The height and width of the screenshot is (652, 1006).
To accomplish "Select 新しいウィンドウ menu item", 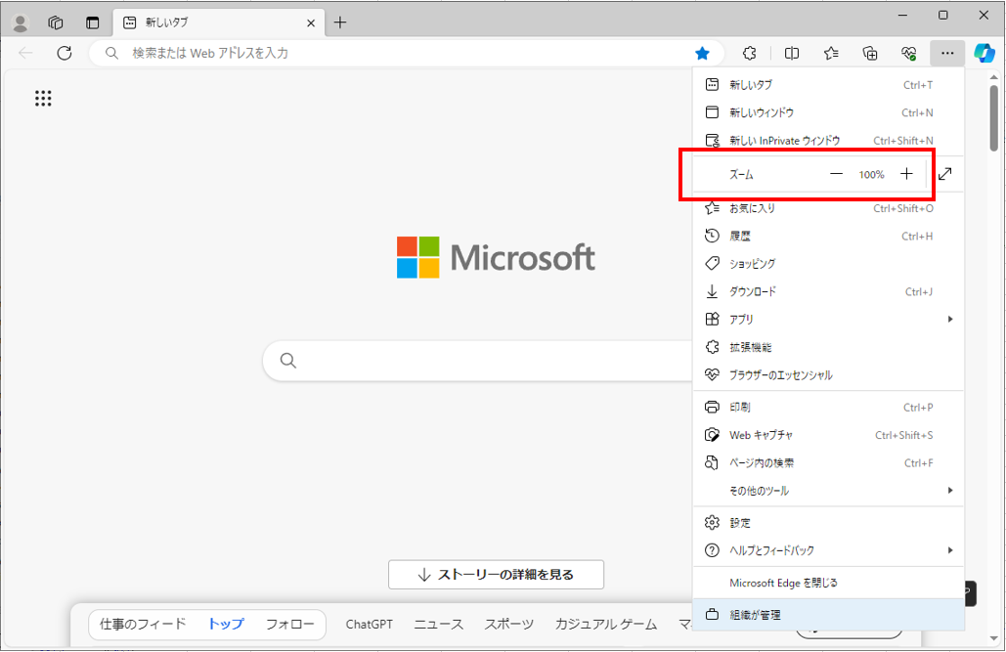I will point(828,112).
